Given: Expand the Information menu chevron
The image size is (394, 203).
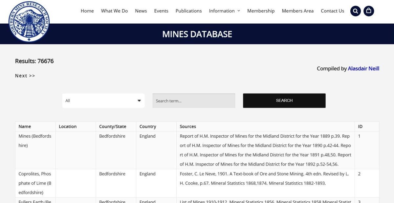Looking at the screenshot, I should coord(239,11).
